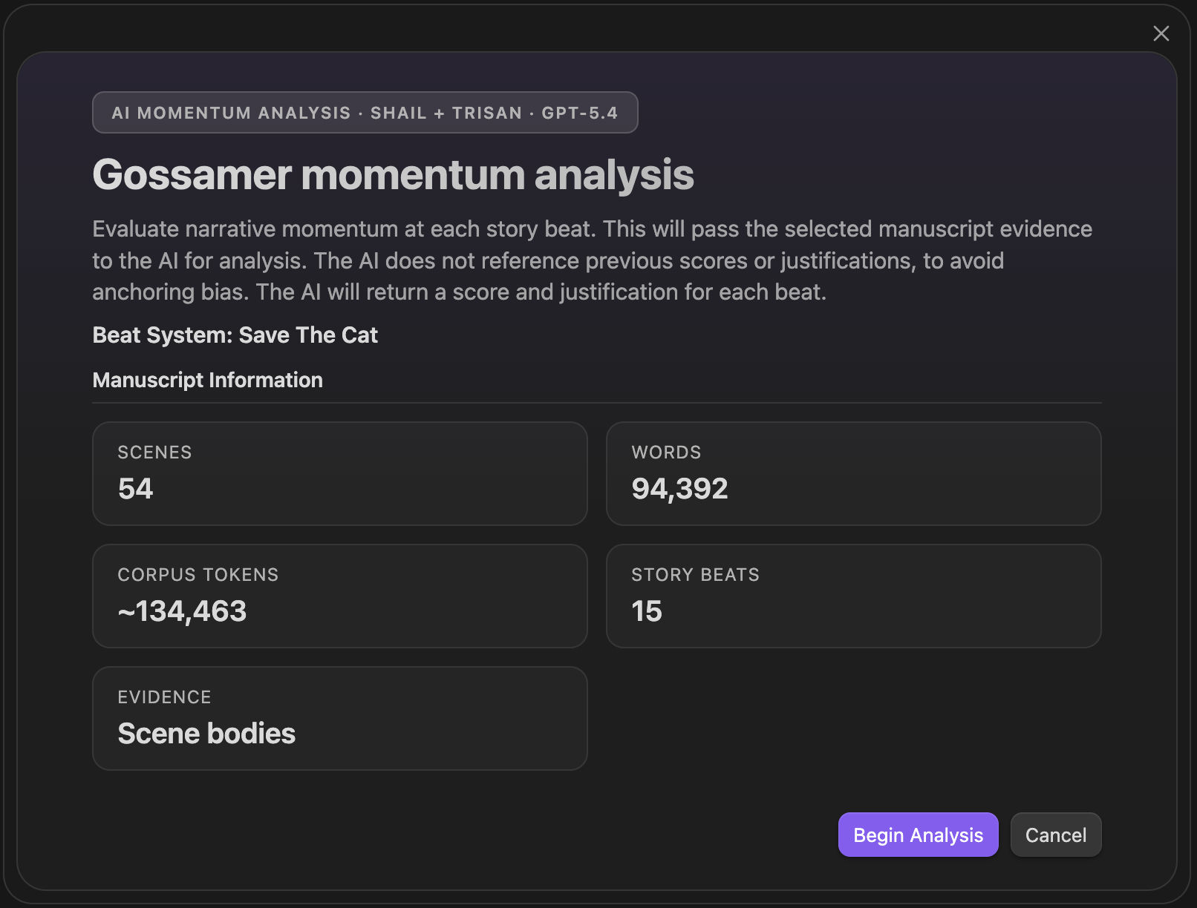The image size is (1197, 908).
Task: Click the Beat System: Save The Cat text
Action: 235,335
